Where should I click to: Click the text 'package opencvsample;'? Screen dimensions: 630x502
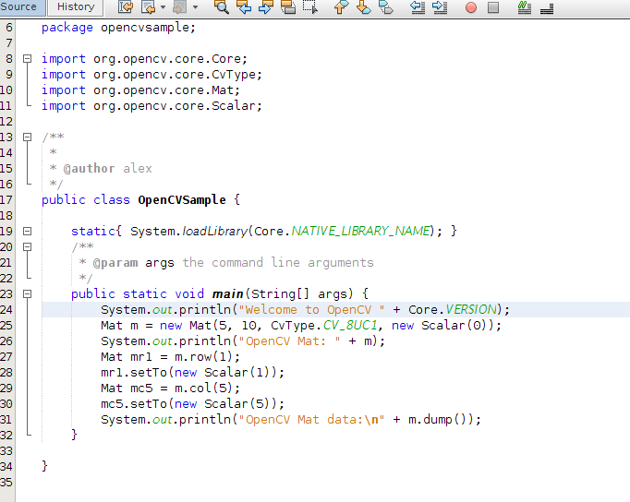click(x=118, y=28)
